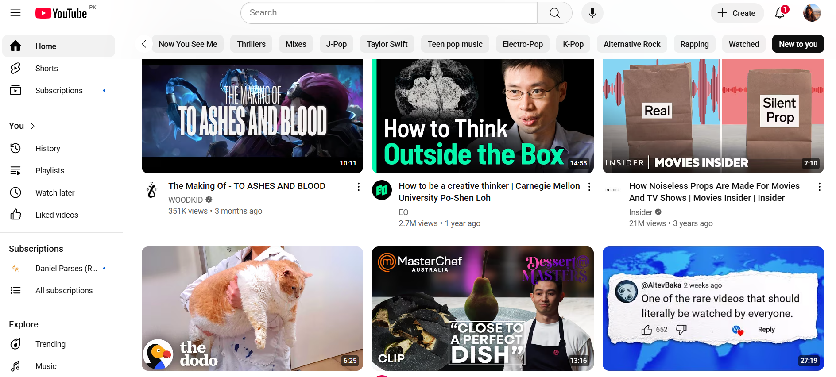Open How to Think Outside the Box thumbnail
Viewport: 836px width, 377px height.
pos(483,116)
